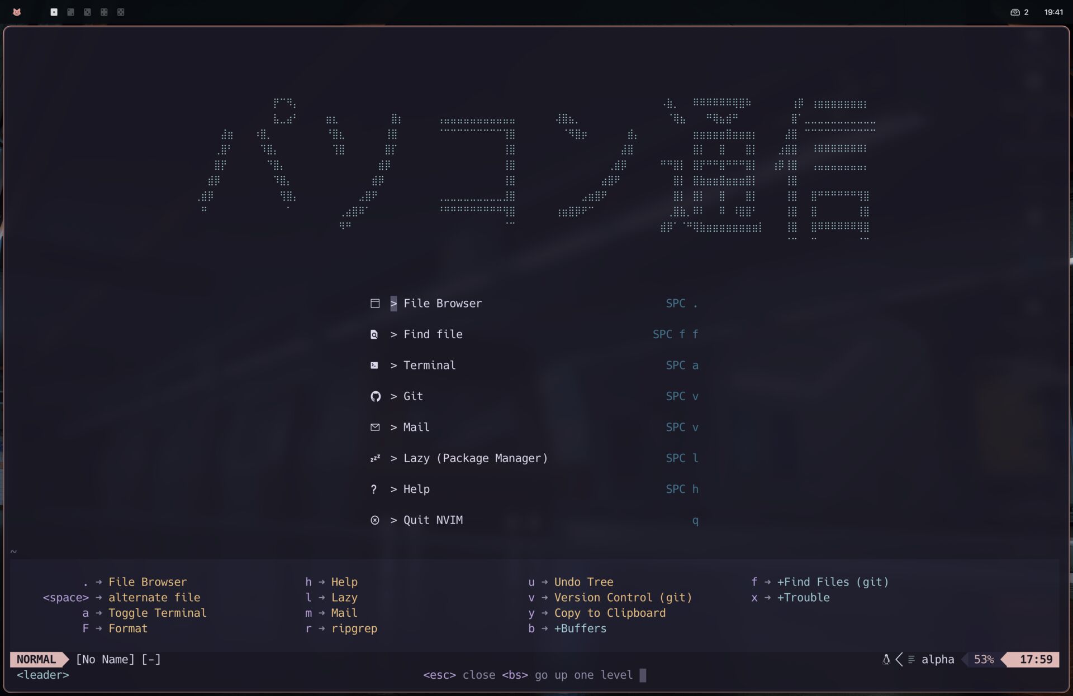Click the Mail envelope icon

(375, 428)
